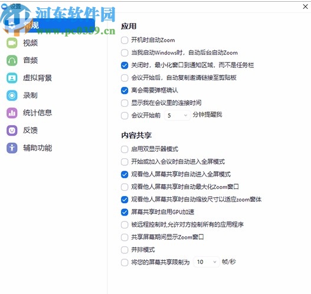
Task: Open the 统计信息 tab label
Action: click(x=38, y=113)
